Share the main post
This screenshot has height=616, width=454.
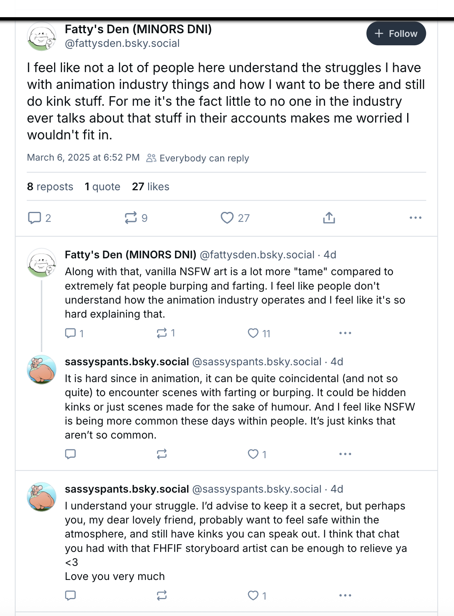[329, 218]
